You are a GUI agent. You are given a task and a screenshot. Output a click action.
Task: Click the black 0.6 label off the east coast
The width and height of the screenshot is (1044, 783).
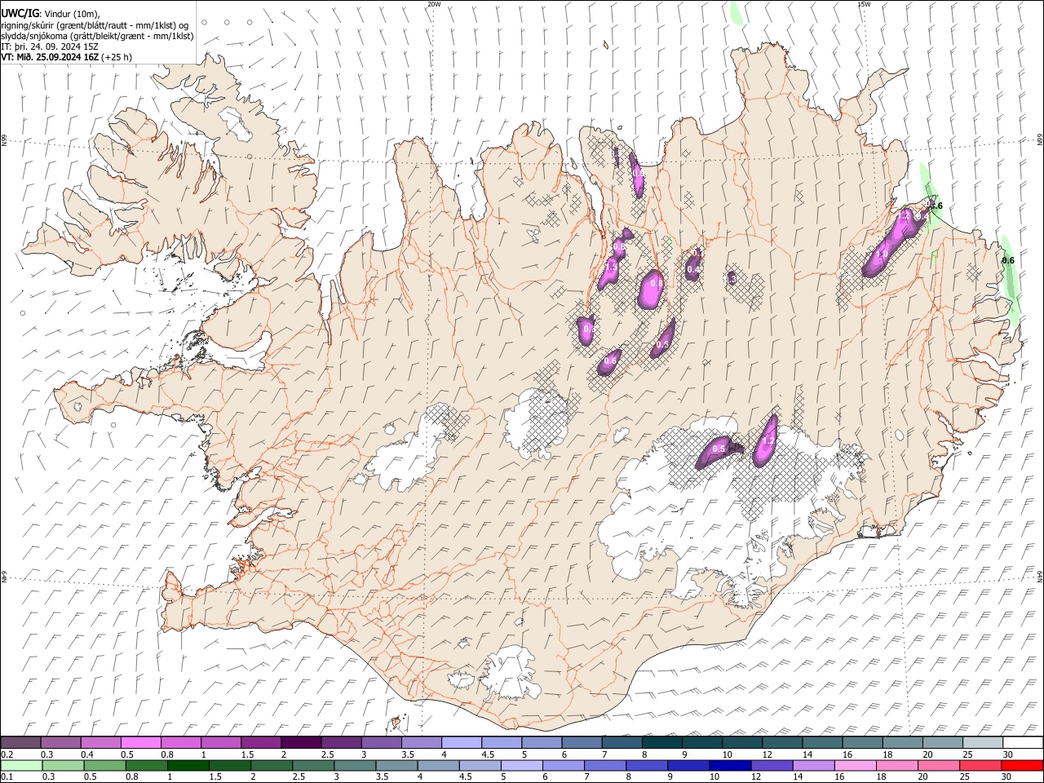pos(1008,260)
